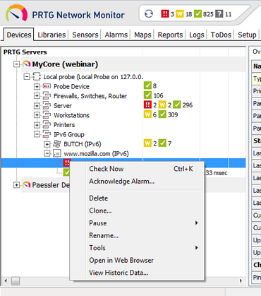The image size is (261, 296).
Task: Click the www.mozilla.com device icon
Action: tap(57, 153)
